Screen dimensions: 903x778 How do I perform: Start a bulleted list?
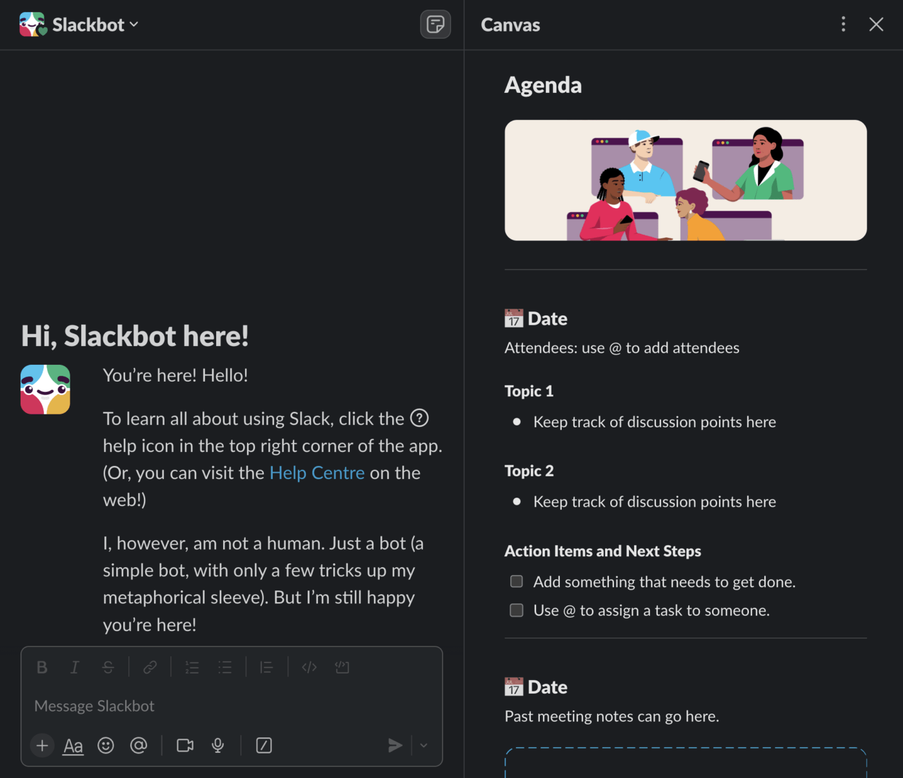(x=224, y=667)
